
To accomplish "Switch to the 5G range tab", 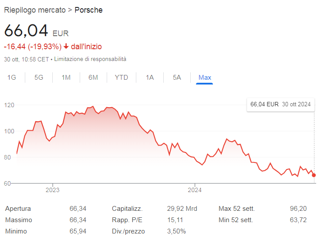I will (x=39, y=78).
